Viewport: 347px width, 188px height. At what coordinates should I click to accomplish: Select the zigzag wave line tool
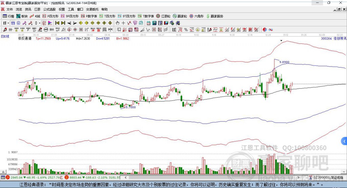(x=148, y=30)
